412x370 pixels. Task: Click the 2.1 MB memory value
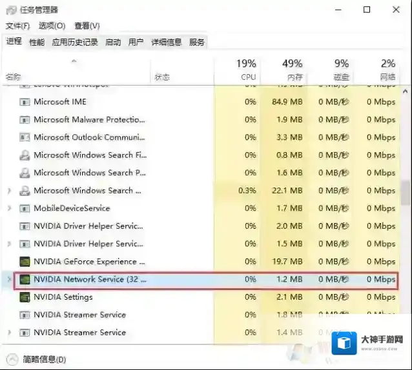pyautogui.click(x=289, y=297)
